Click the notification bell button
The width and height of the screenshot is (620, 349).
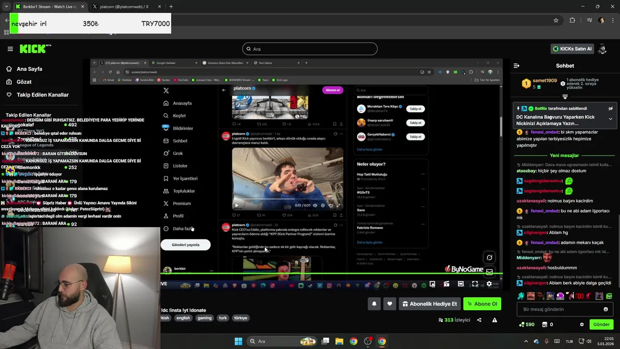coord(374,304)
